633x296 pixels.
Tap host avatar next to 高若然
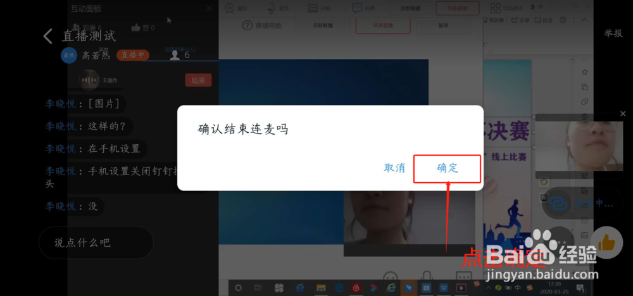click(68, 55)
